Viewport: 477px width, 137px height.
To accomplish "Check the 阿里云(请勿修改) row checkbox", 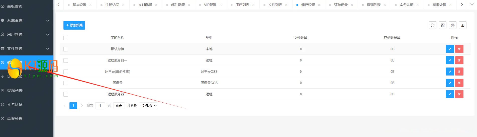I will pos(66,72).
